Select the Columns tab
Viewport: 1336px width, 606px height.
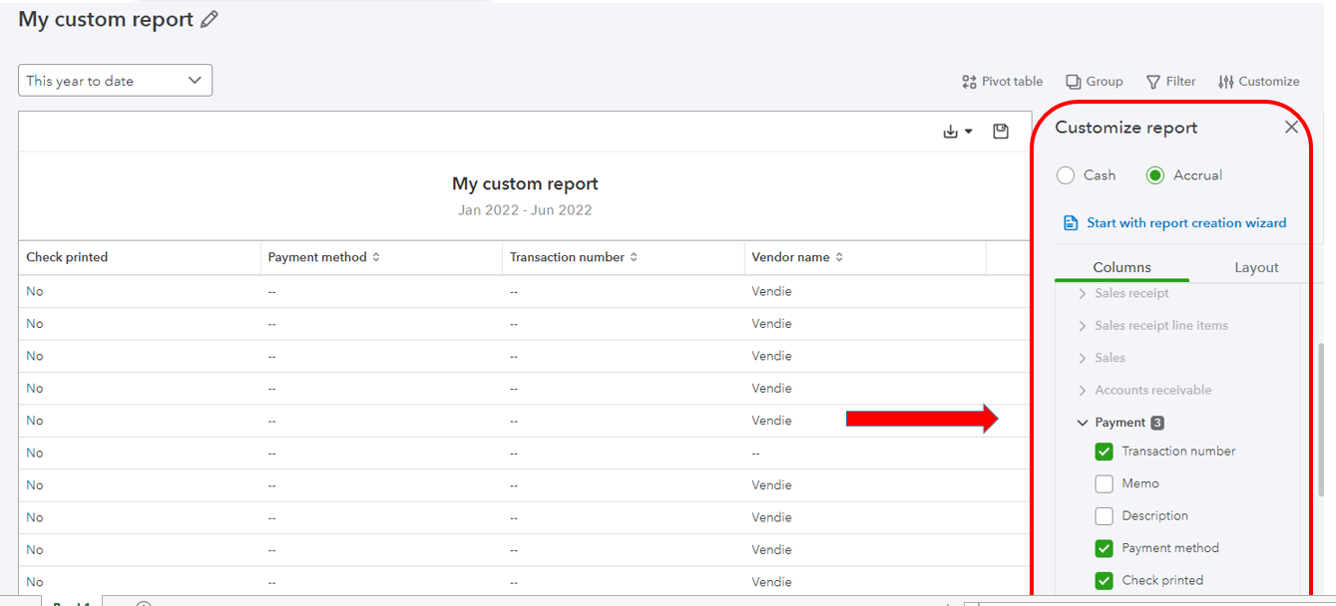tap(1121, 267)
